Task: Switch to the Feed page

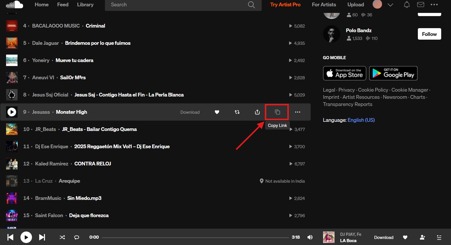Action: [63, 5]
